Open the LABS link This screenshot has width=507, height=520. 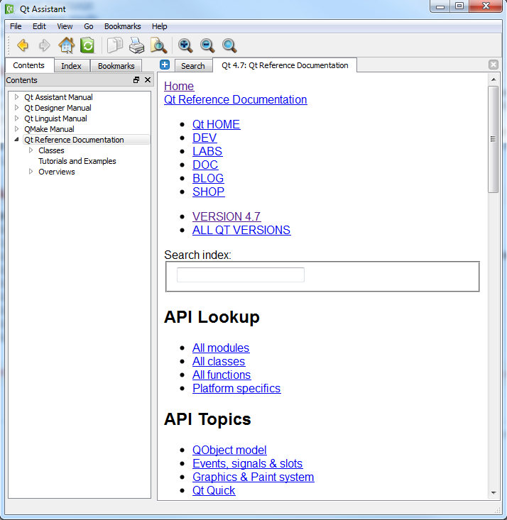pos(207,151)
